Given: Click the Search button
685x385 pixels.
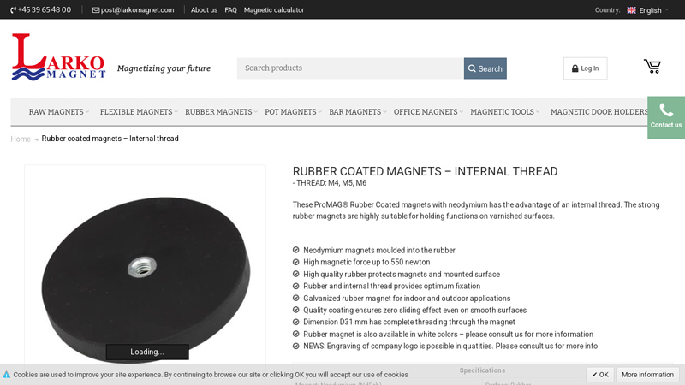Looking at the screenshot, I should pos(485,68).
